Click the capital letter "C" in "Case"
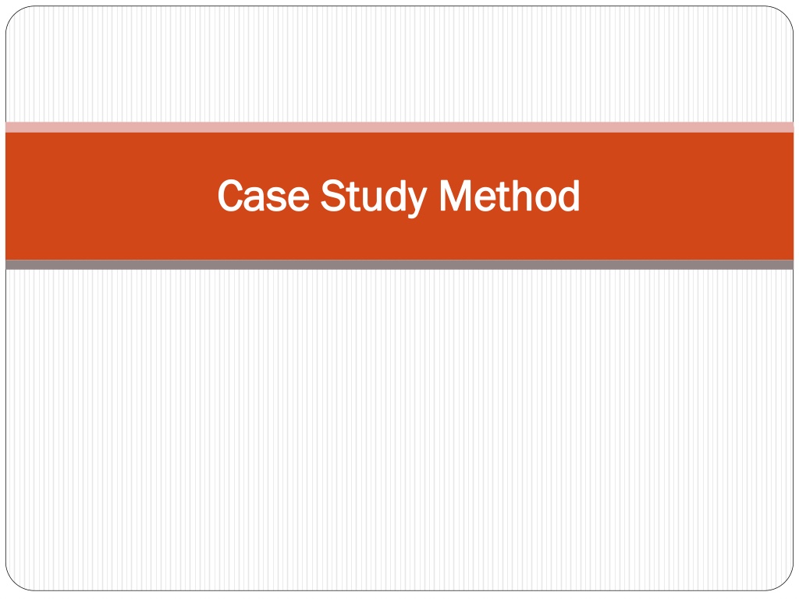The height and width of the screenshot is (599, 799). (x=230, y=196)
